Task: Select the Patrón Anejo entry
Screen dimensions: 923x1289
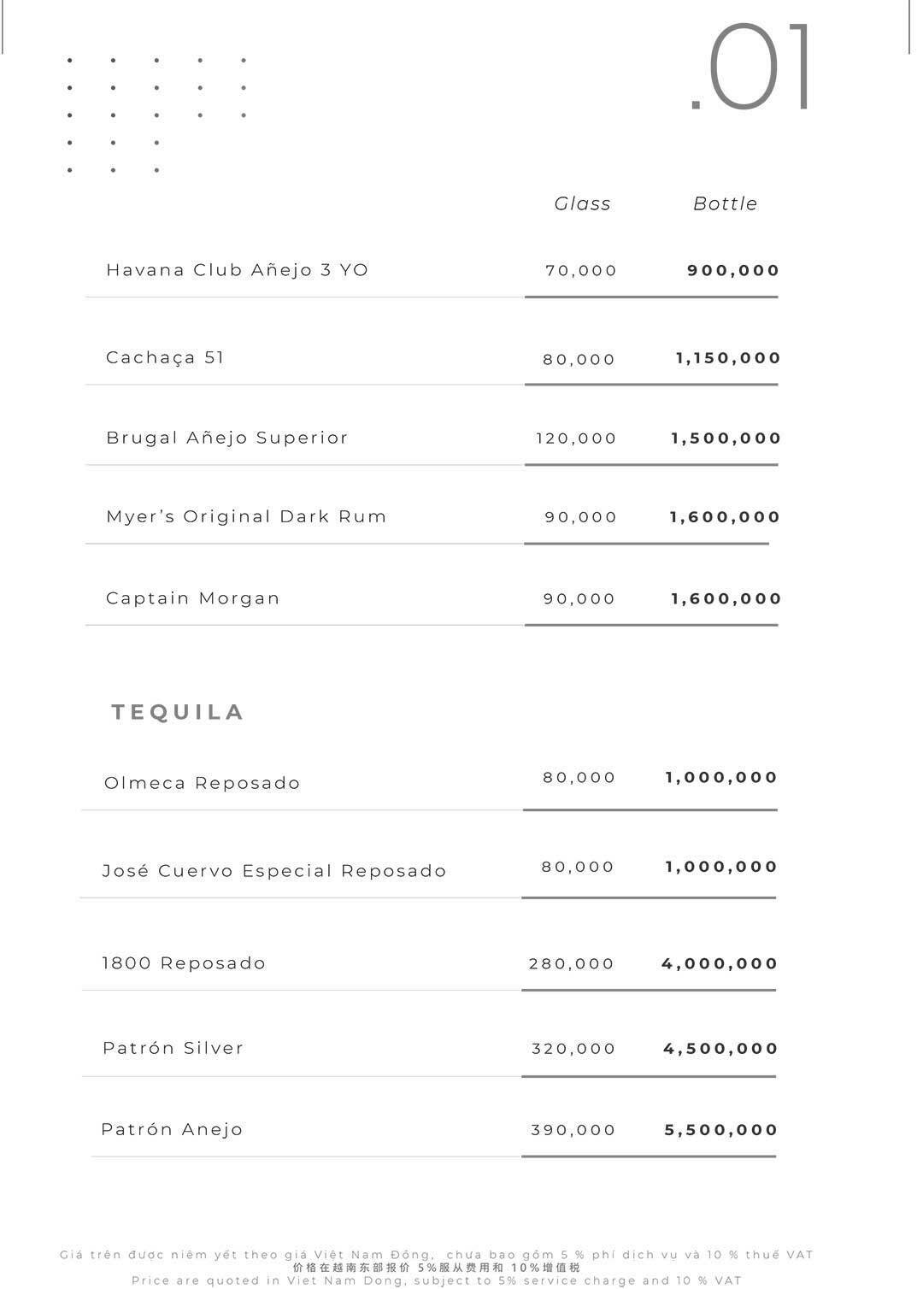Action: coord(172,1129)
